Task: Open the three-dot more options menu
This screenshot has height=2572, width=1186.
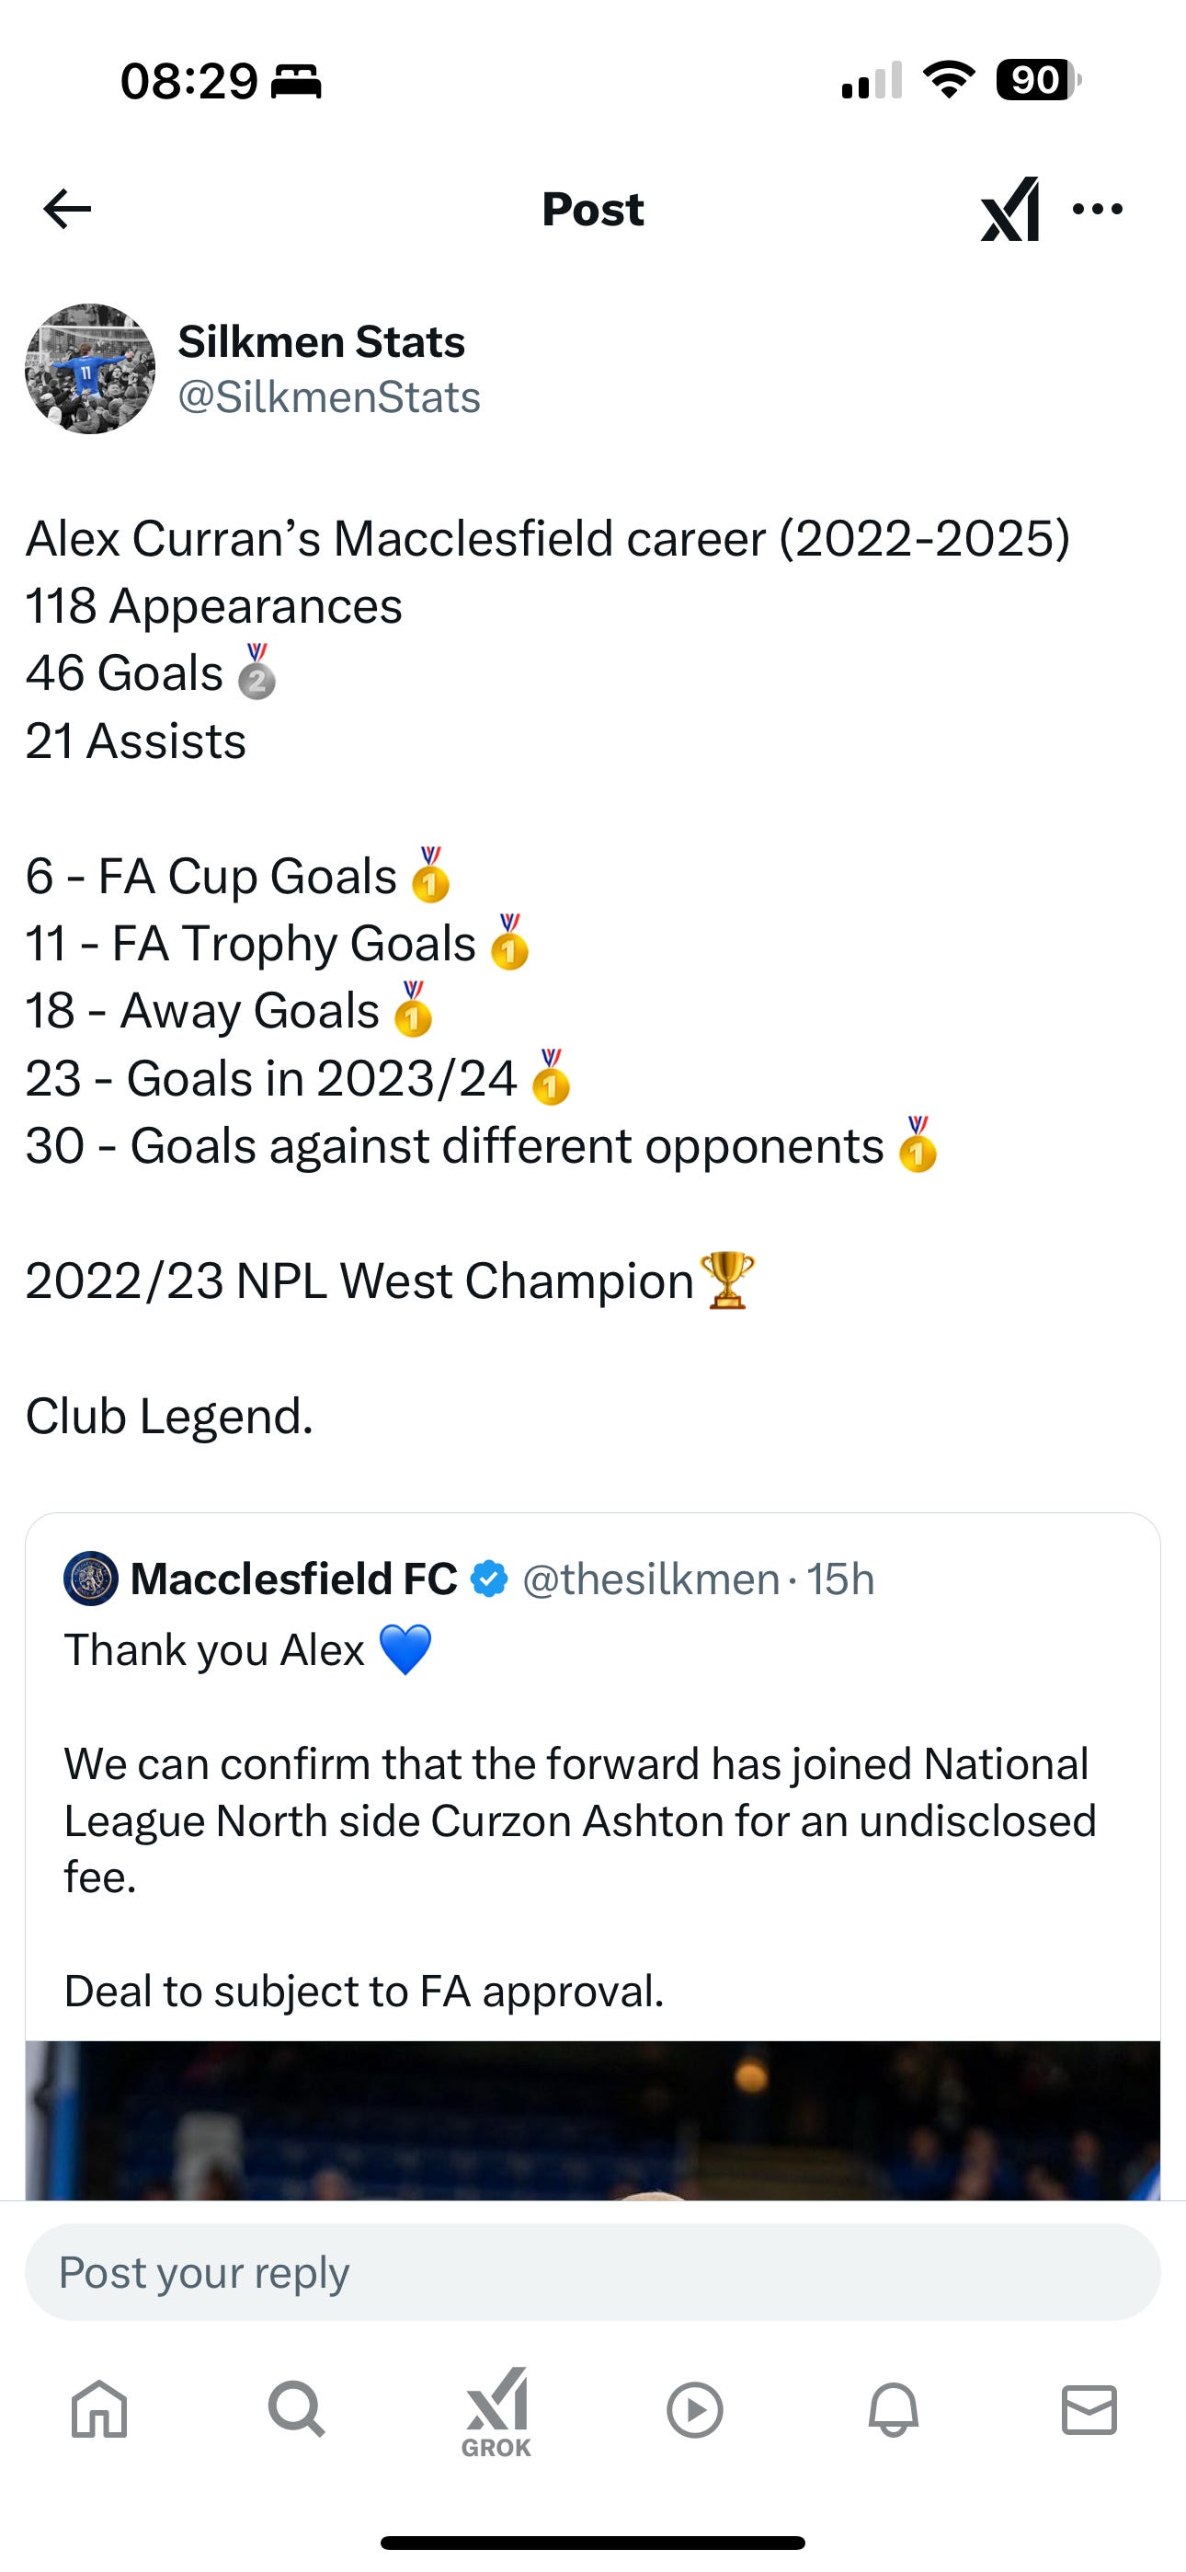Action: point(1097,209)
